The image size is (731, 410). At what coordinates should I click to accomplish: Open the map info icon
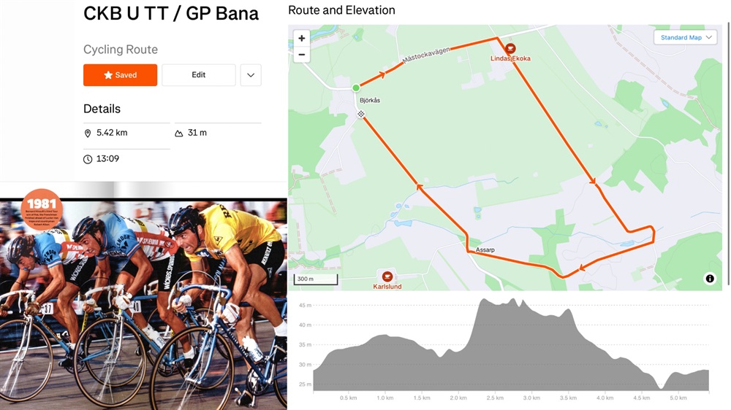[x=710, y=279]
